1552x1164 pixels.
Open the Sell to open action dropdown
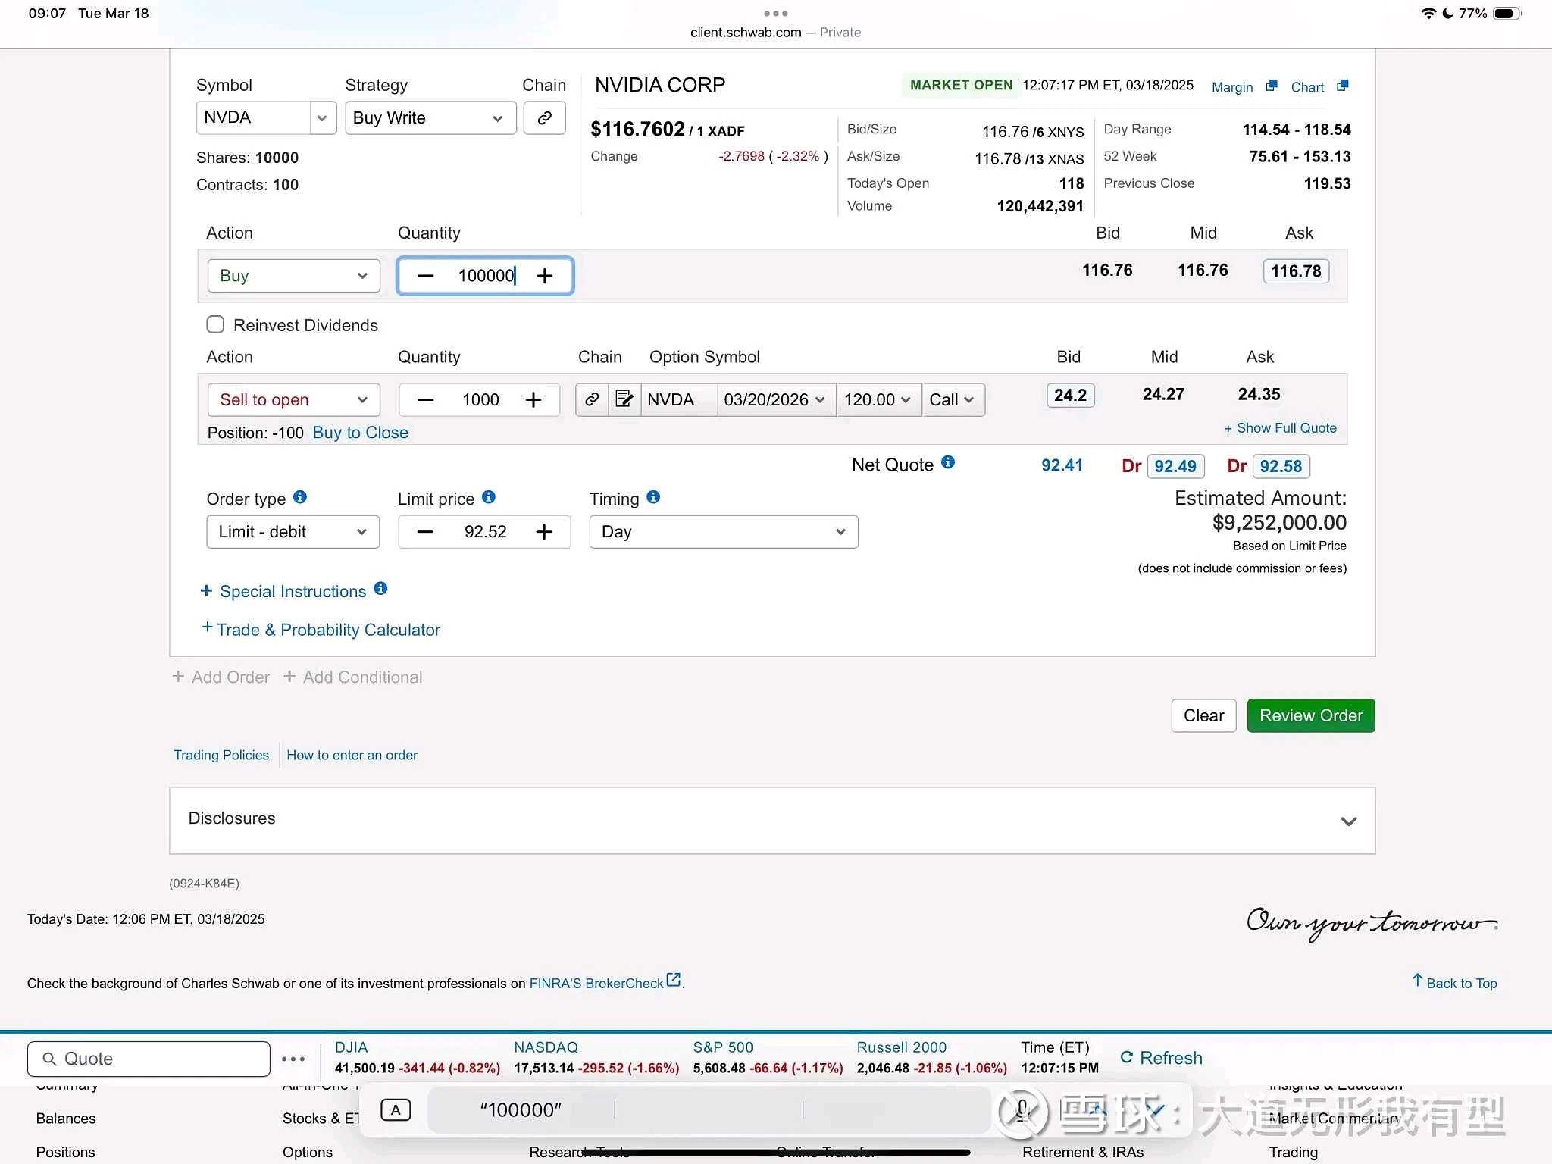pyautogui.click(x=293, y=400)
